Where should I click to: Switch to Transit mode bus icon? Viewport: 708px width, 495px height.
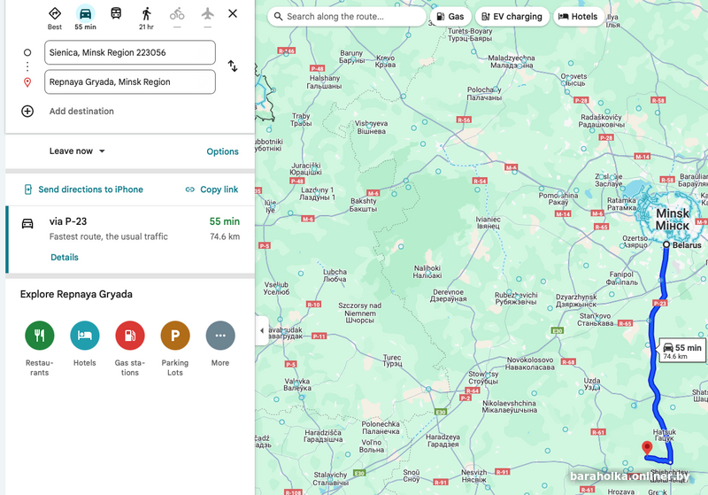coord(116,13)
